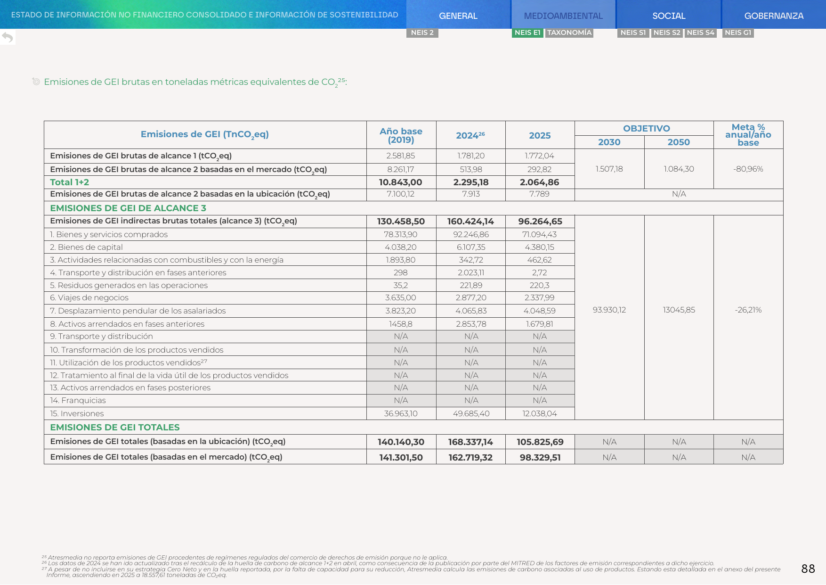Click value 160.424,14 for alcance 3 total

click(x=470, y=221)
